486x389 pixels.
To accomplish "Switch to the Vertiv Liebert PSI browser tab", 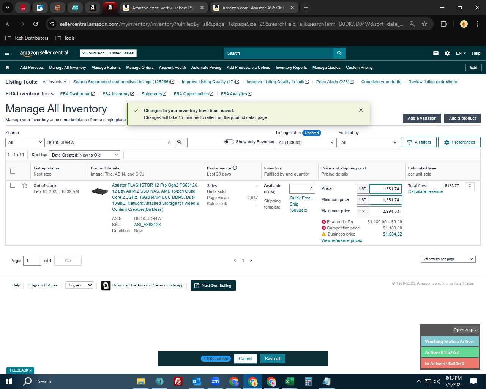I will 163,8.
